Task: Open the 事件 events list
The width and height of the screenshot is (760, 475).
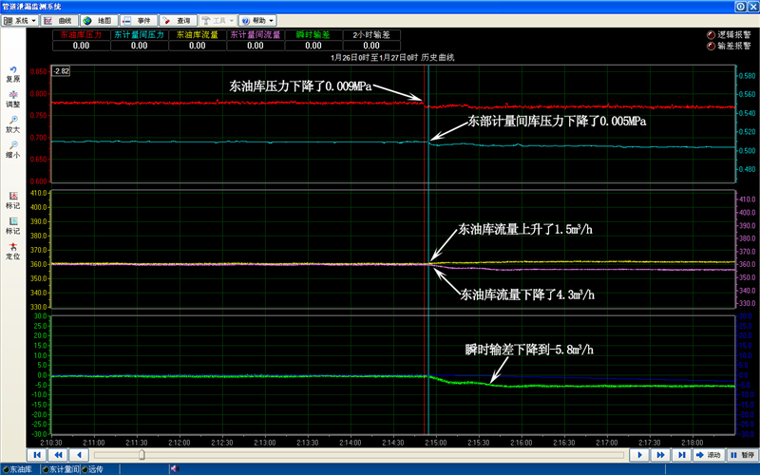Action: [x=137, y=19]
